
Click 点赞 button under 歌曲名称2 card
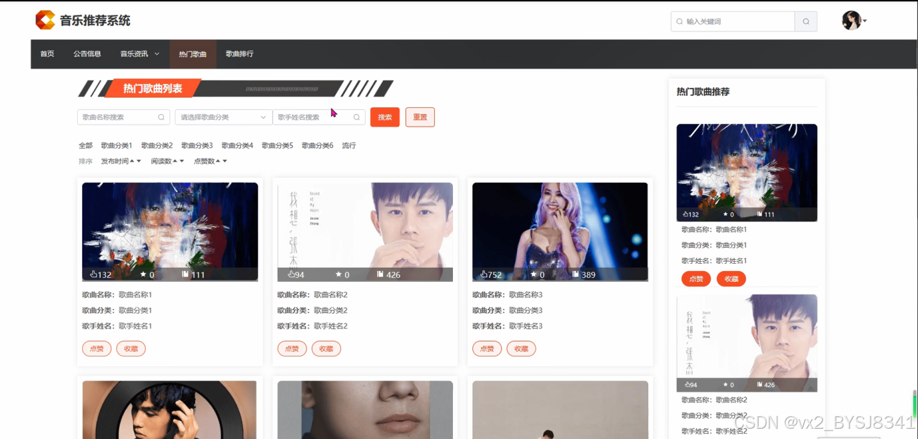pyautogui.click(x=292, y=349)
